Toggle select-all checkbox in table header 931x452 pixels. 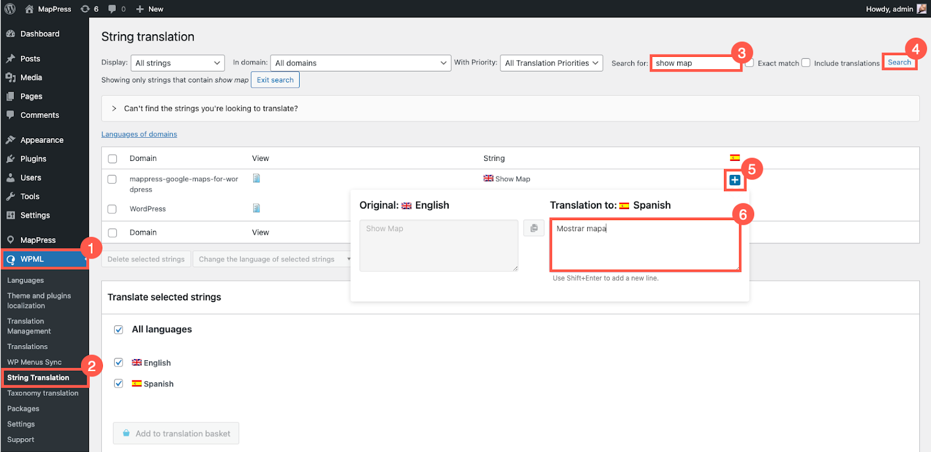112,159
